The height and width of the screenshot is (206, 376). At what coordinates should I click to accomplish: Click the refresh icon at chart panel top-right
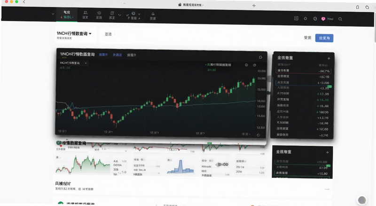(260, 58)
